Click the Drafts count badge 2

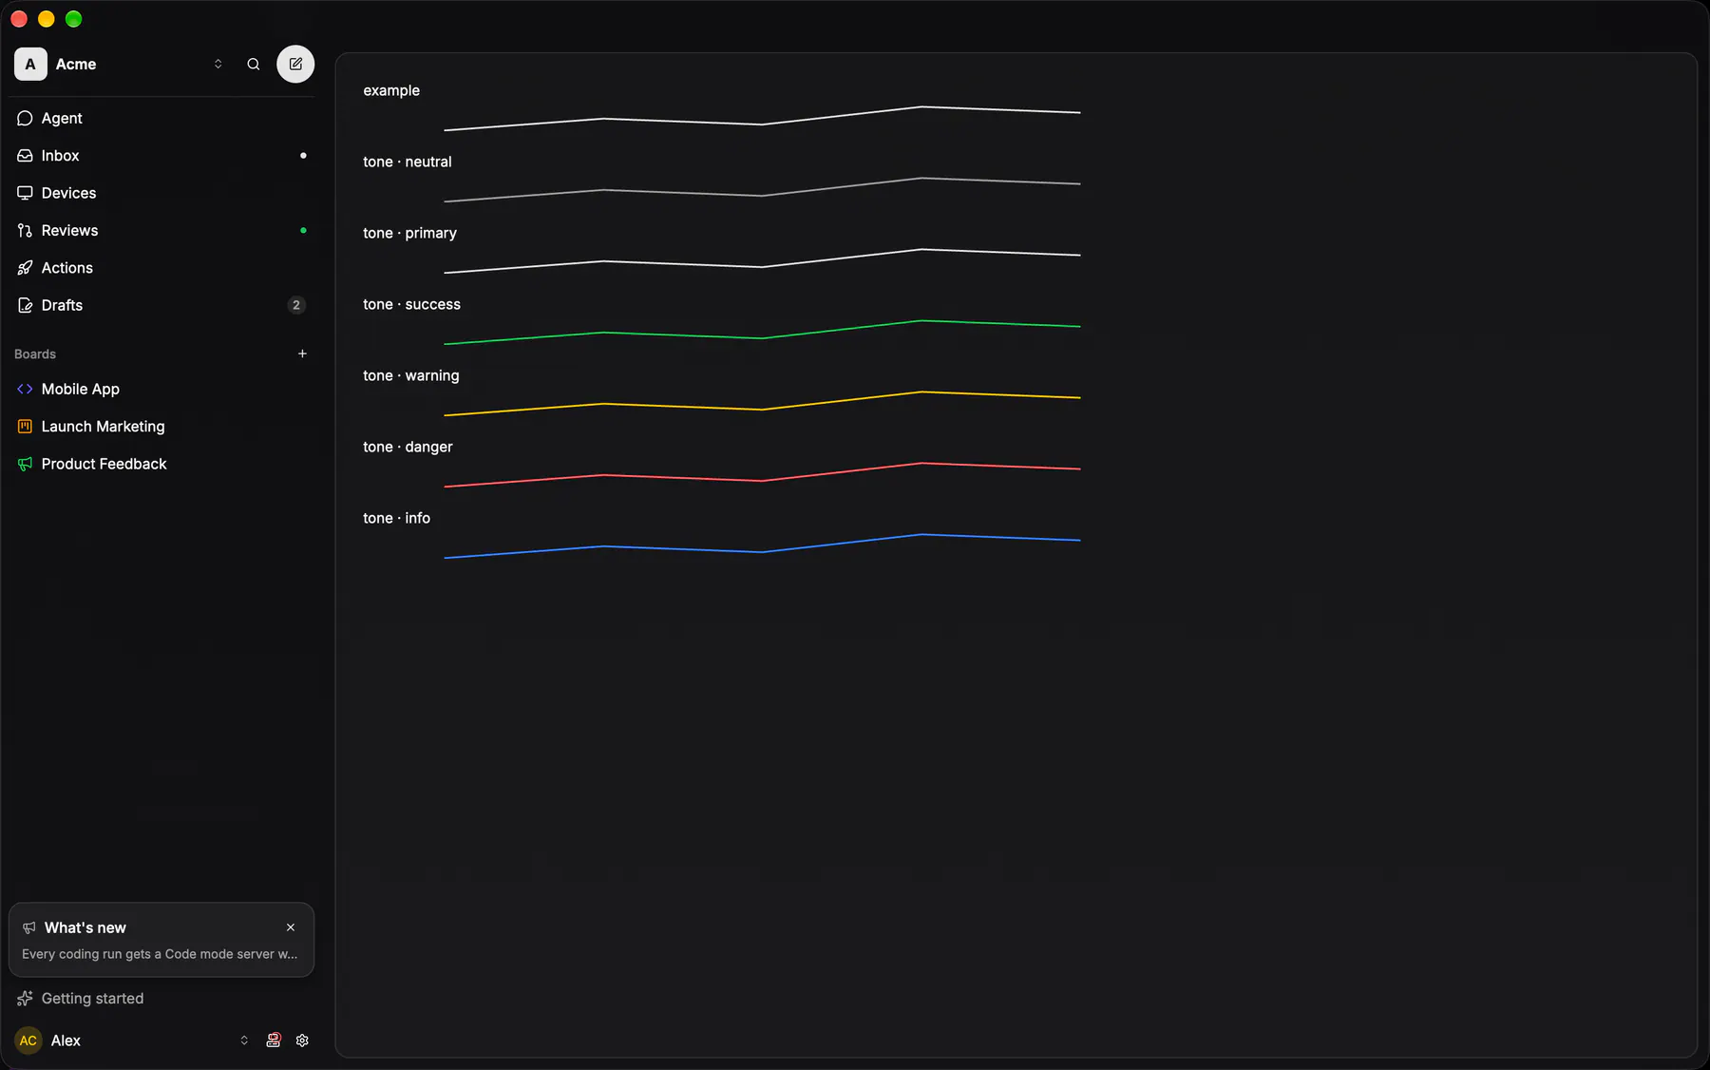click(296, 305)
